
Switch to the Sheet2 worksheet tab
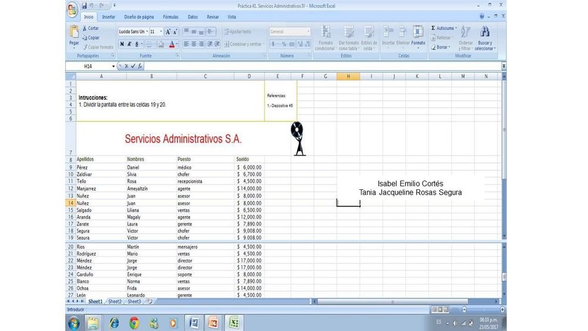point(115,301)
